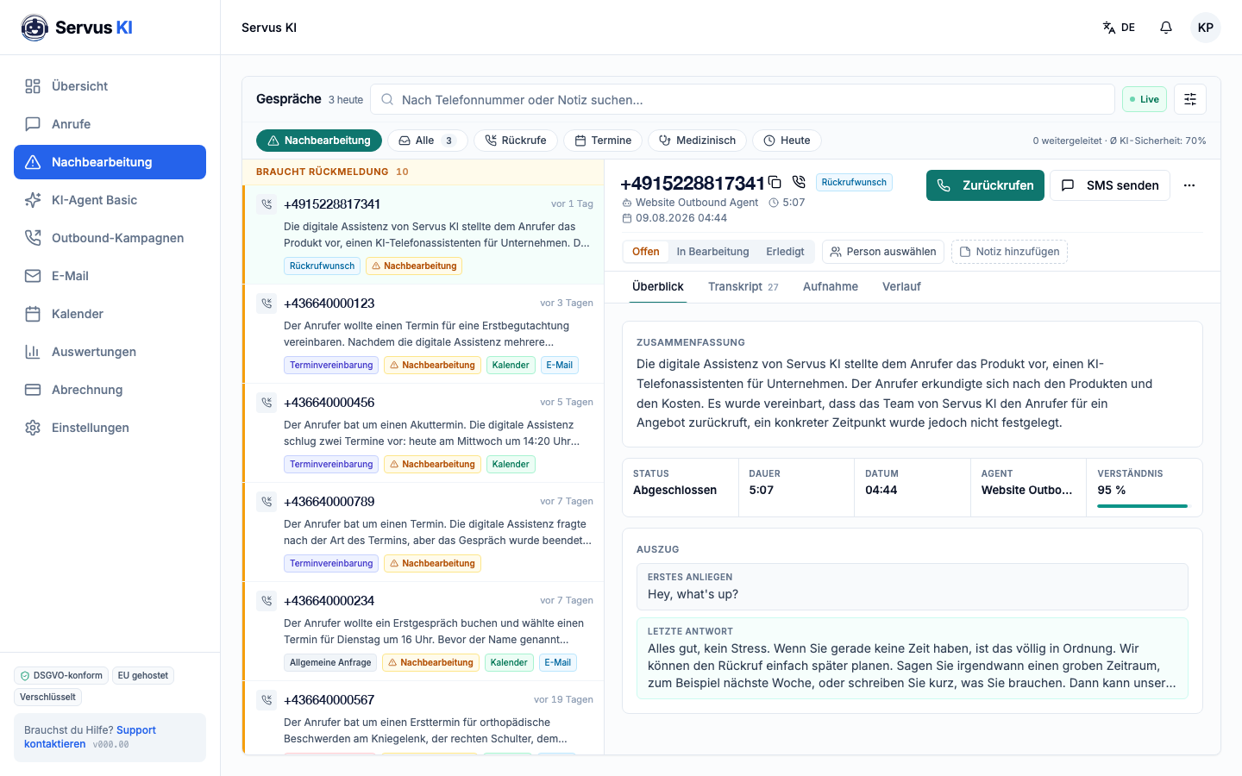Click the Servus KI logo
This screenshot has width=1242, height=776.
[77, 28]
